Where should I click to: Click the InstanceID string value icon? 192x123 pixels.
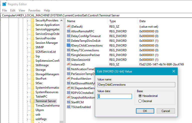point(69,64)
